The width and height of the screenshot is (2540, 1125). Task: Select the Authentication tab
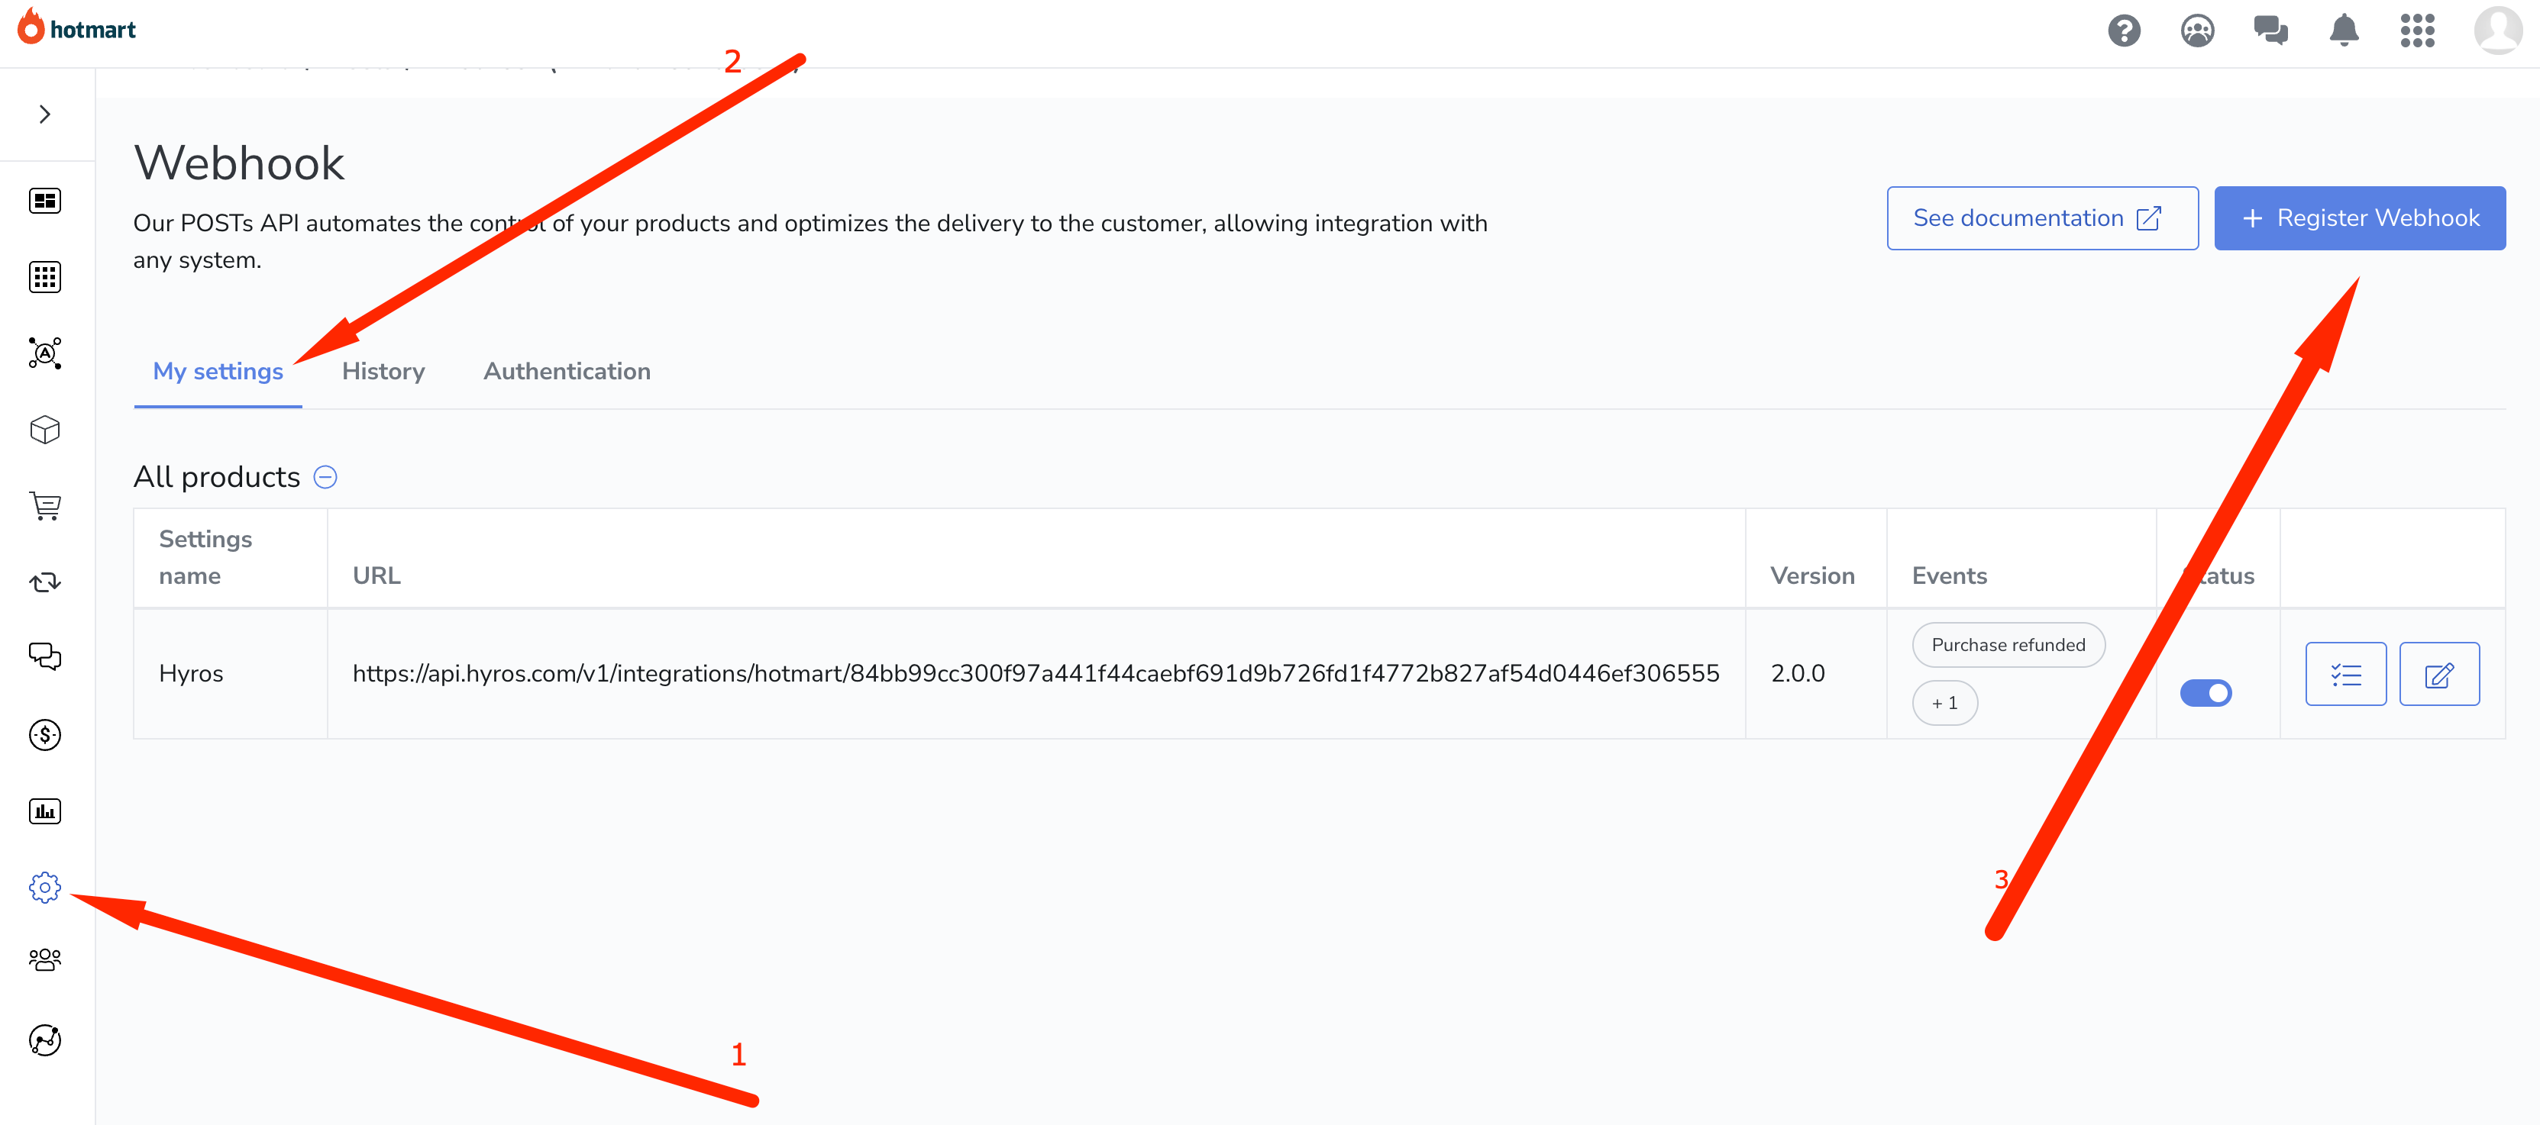(x=565, y=371)
